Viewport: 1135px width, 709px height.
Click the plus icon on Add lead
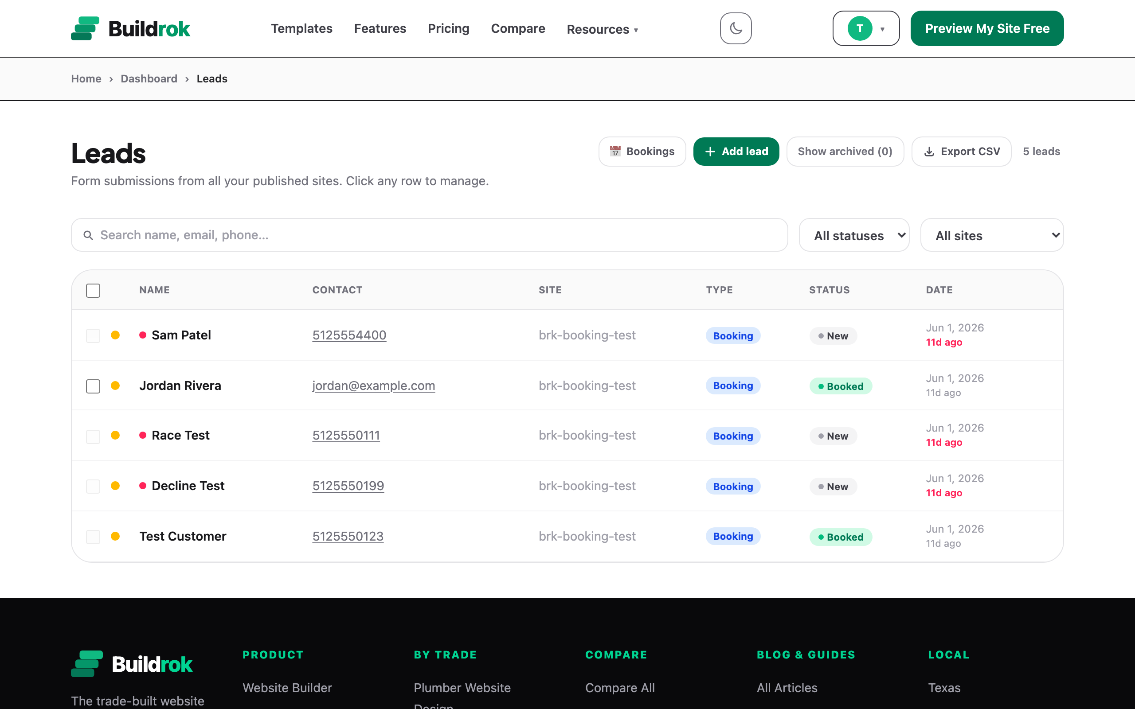click(710, 152)
